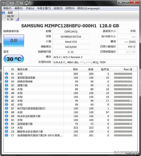Viewport: 141px width, 156px height.
Task: Click the firmware field CXM12H1Q
Action: click(71, 31)
